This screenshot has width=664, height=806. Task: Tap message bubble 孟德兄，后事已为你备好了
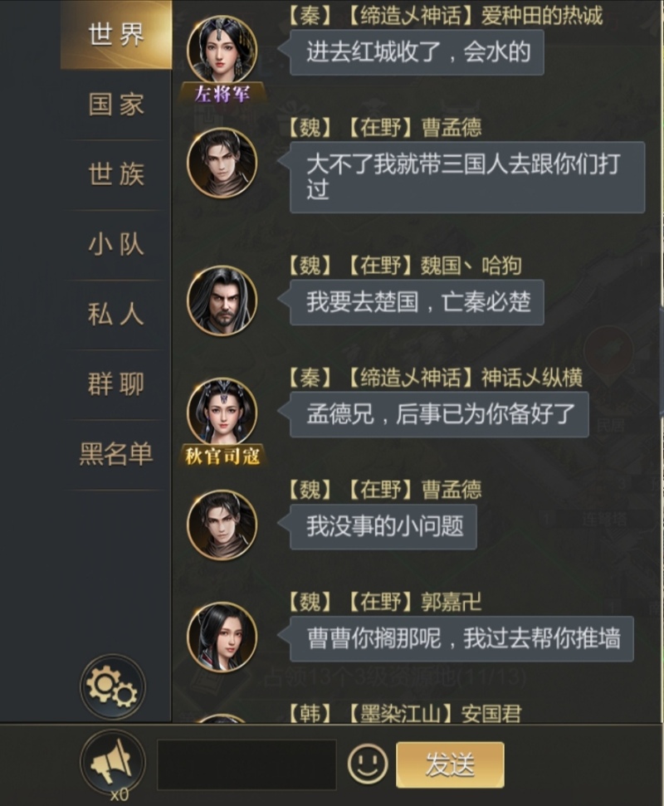(439, 414)
